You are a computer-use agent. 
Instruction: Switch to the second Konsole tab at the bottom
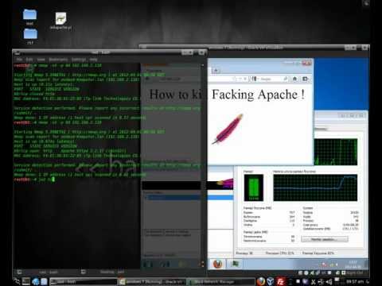[x=112, y=272]
